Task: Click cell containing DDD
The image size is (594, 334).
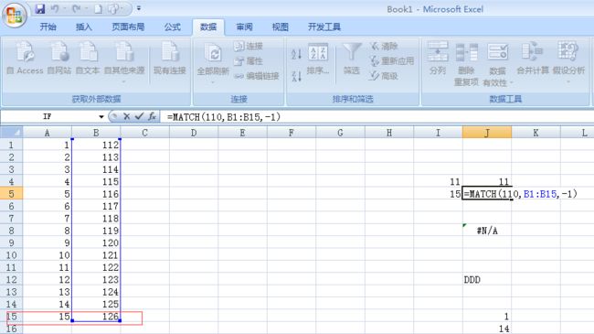Action: click(487, 279)
